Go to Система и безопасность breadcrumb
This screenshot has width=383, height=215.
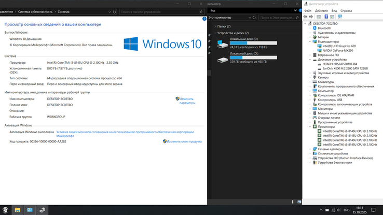coord(35,12)
